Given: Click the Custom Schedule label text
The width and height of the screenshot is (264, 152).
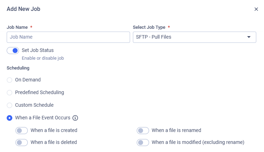Looking at the screenshot, I should tap(34, 105).
